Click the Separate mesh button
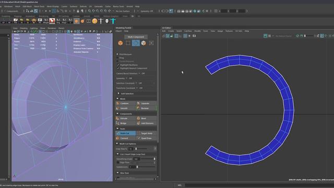Screen dimensions: 334x188 click(146, 103)
